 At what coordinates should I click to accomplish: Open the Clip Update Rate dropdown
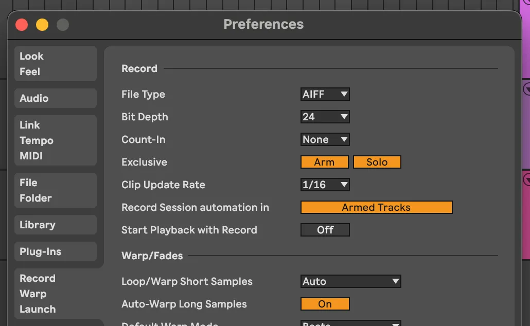tap(325, 185)
